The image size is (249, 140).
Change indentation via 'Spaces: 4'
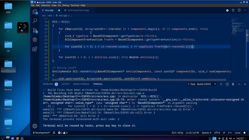[x=207, y=133]
